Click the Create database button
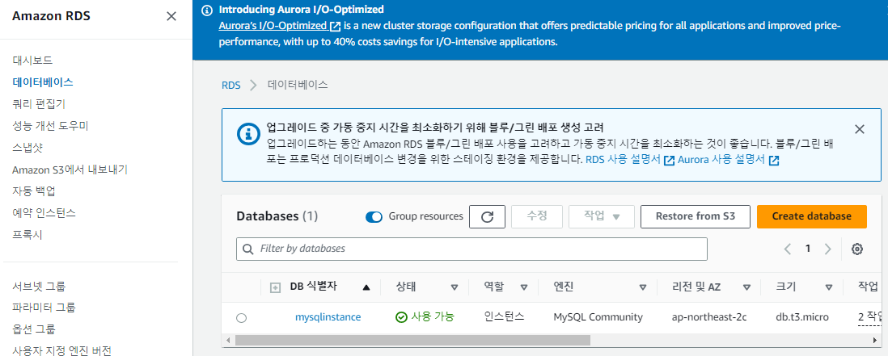This screenshot has width=888, height=356. (811, 216)
